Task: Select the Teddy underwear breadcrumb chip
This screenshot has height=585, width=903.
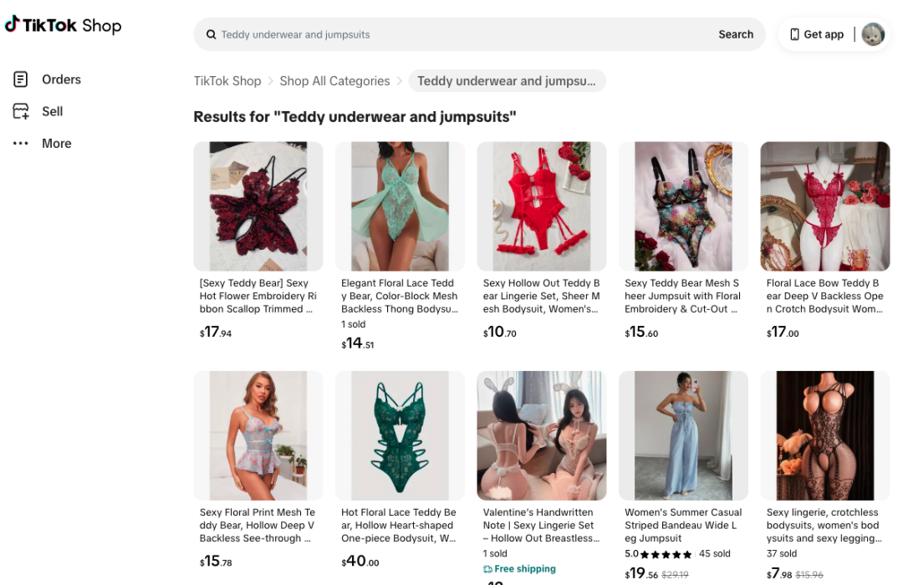Action: [x=507, y=81]
